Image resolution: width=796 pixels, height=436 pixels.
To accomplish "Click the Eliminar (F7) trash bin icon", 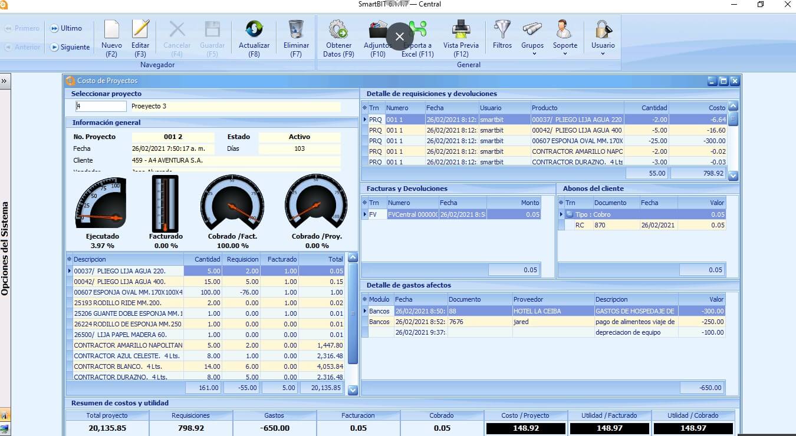I will (296, 29).
